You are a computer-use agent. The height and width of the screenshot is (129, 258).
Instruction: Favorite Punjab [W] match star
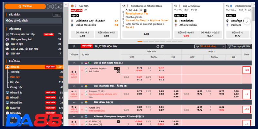click(82, 109)
